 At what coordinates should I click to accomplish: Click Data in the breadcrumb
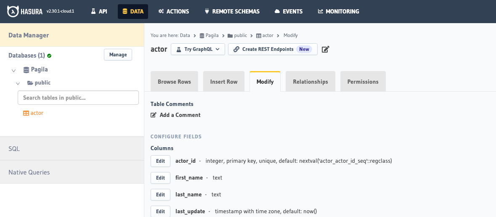(x=185, y=35)
